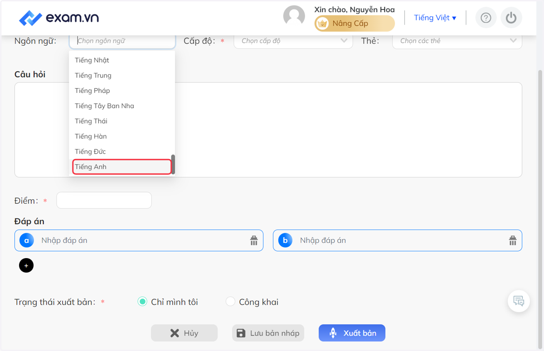Choose Tiếng Tây Ban Nha option
The width and height of the screenshot is (544, 351).
[122, 106]
